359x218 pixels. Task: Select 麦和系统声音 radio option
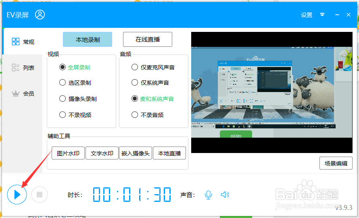pyautogui.click(x=153, y=99)
